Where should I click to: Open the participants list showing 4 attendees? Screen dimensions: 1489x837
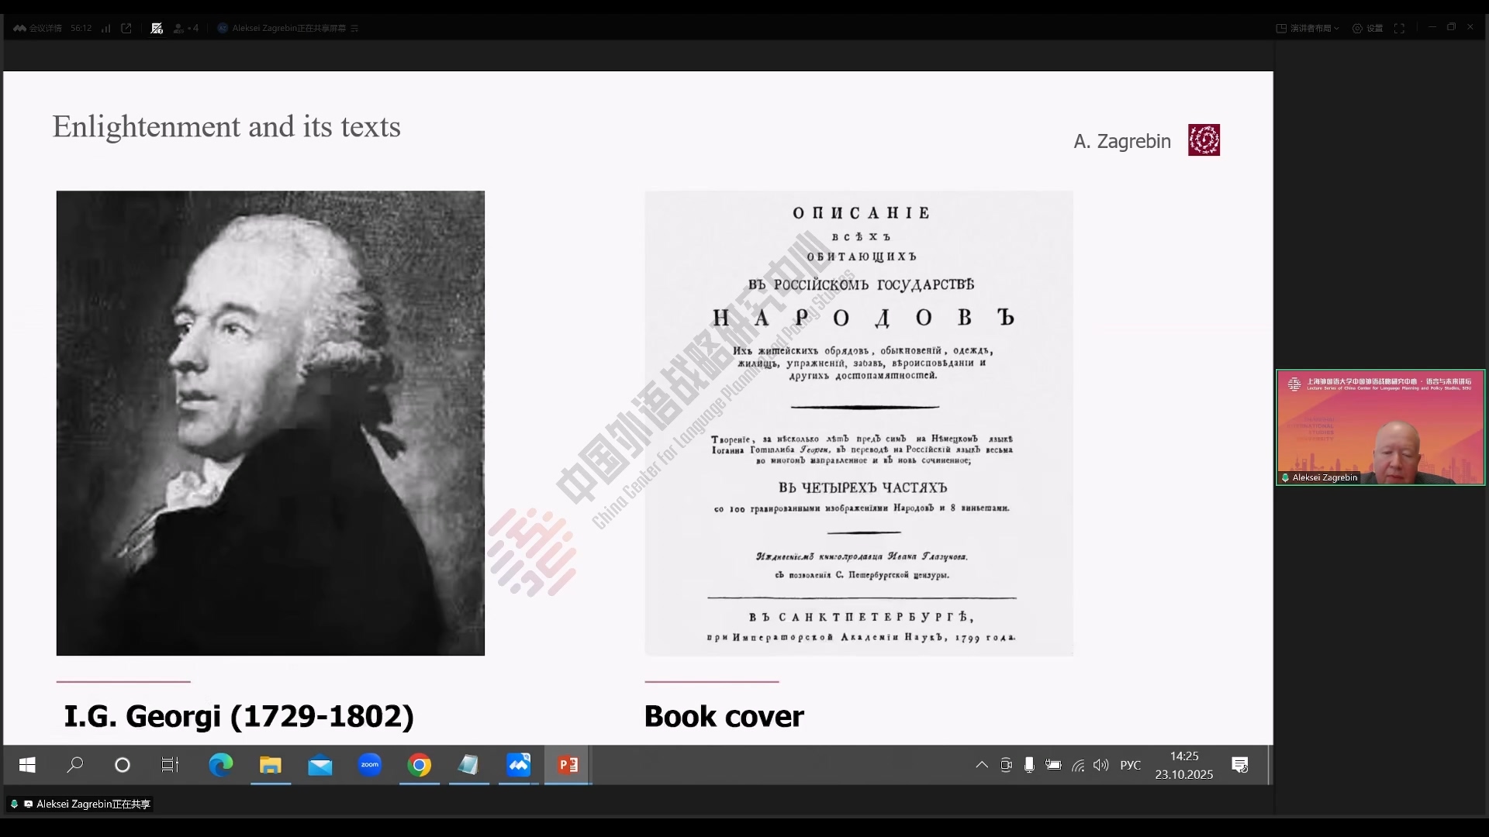[186, 28]
